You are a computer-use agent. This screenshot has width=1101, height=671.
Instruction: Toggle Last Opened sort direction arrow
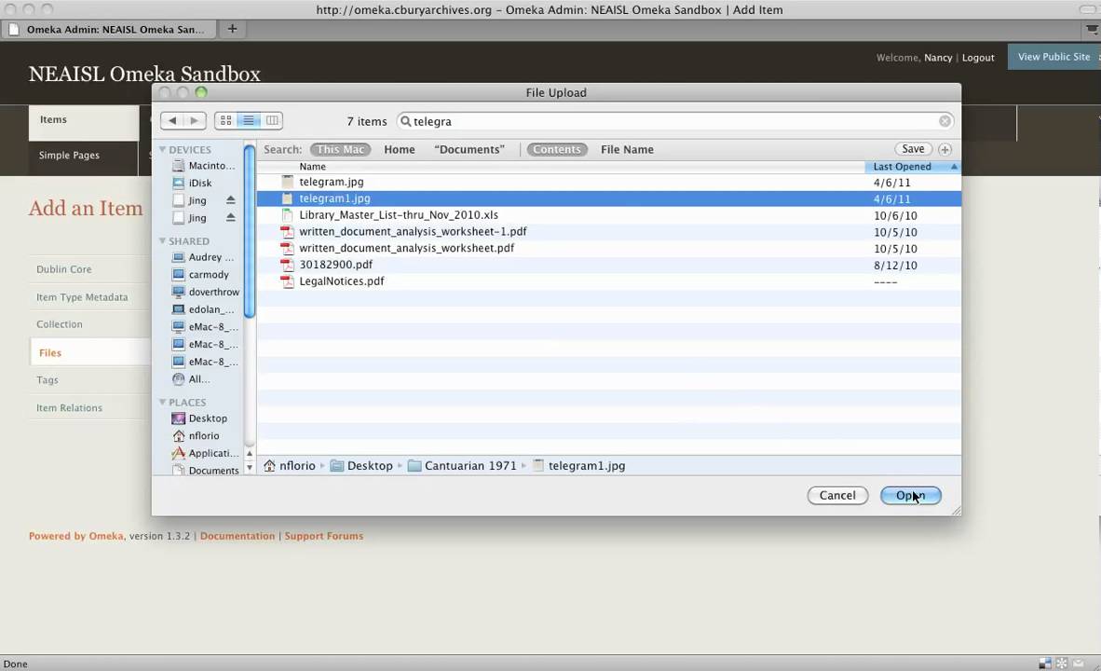tap(954, 167)
